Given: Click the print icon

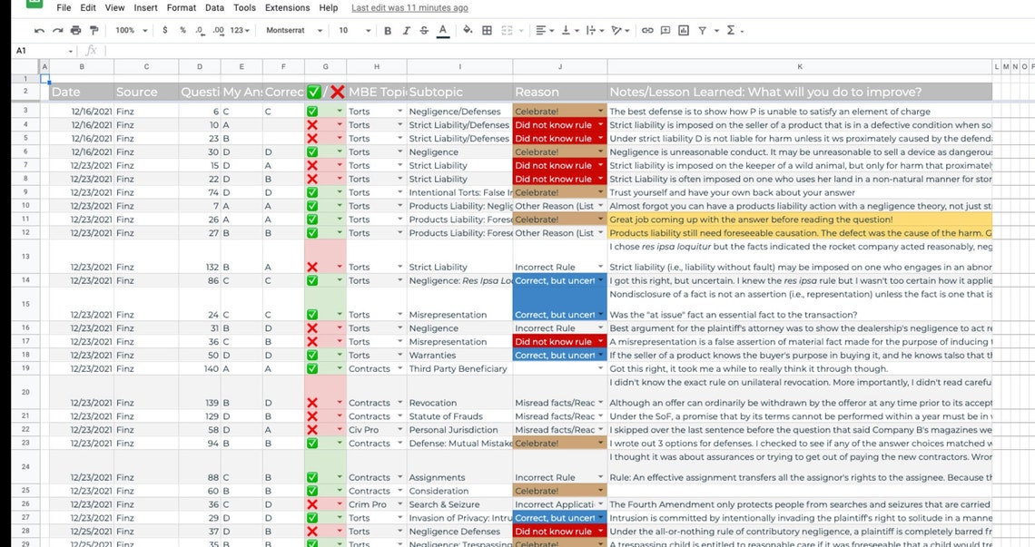Looking at the screenshot, I should [74, 30].
